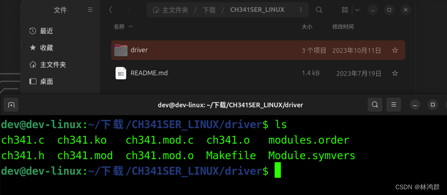Click the 2023年10月11日 date cell
The image size is (447, 195).
[x=357, y=51]
